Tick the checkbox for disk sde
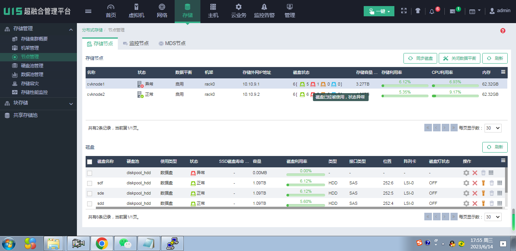 click(90, 193)
